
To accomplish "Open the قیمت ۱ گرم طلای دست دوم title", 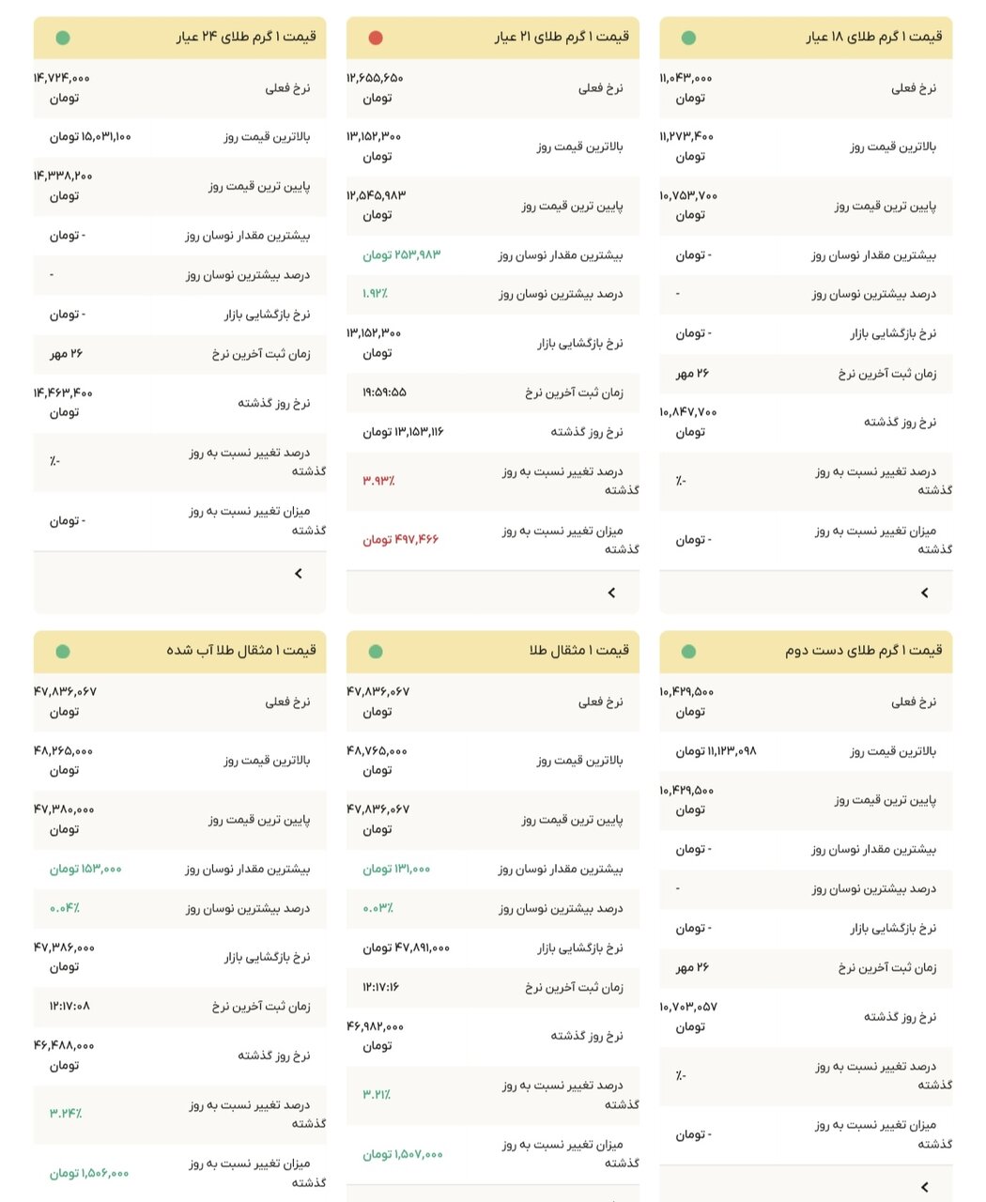I will (x=863, y=651).
